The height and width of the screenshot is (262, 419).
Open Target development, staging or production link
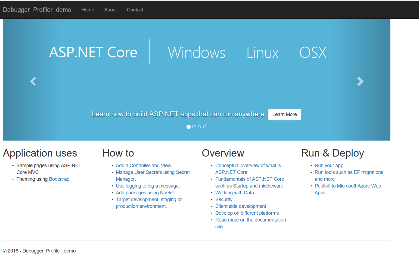click(149, 203)
